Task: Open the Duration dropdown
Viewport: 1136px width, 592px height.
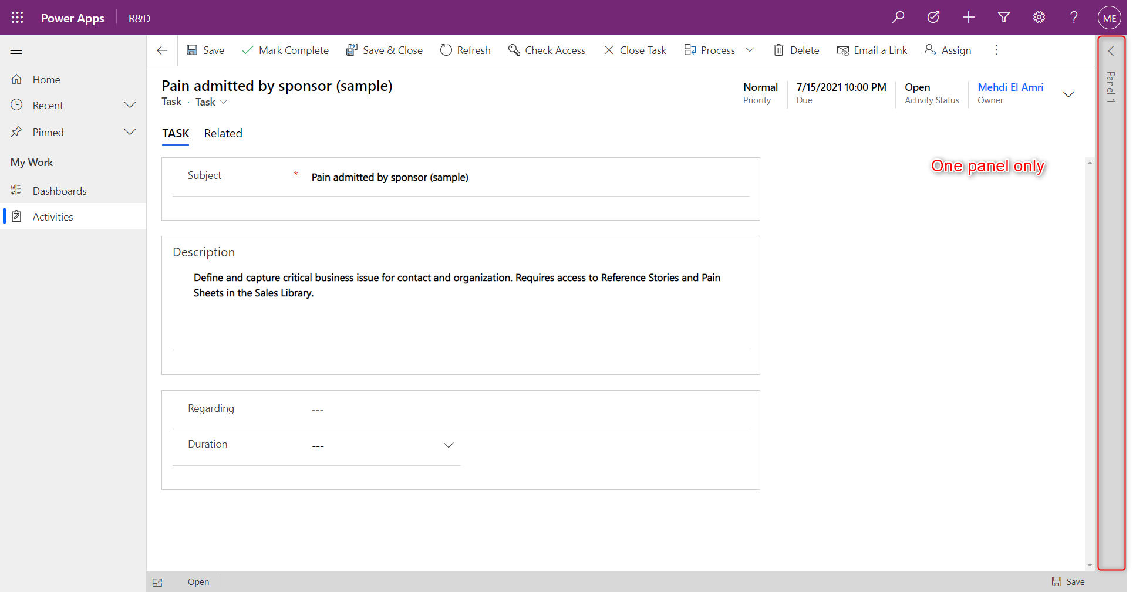Action: (x=449, y=445)
